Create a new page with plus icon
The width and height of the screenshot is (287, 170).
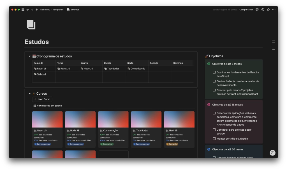36,9
